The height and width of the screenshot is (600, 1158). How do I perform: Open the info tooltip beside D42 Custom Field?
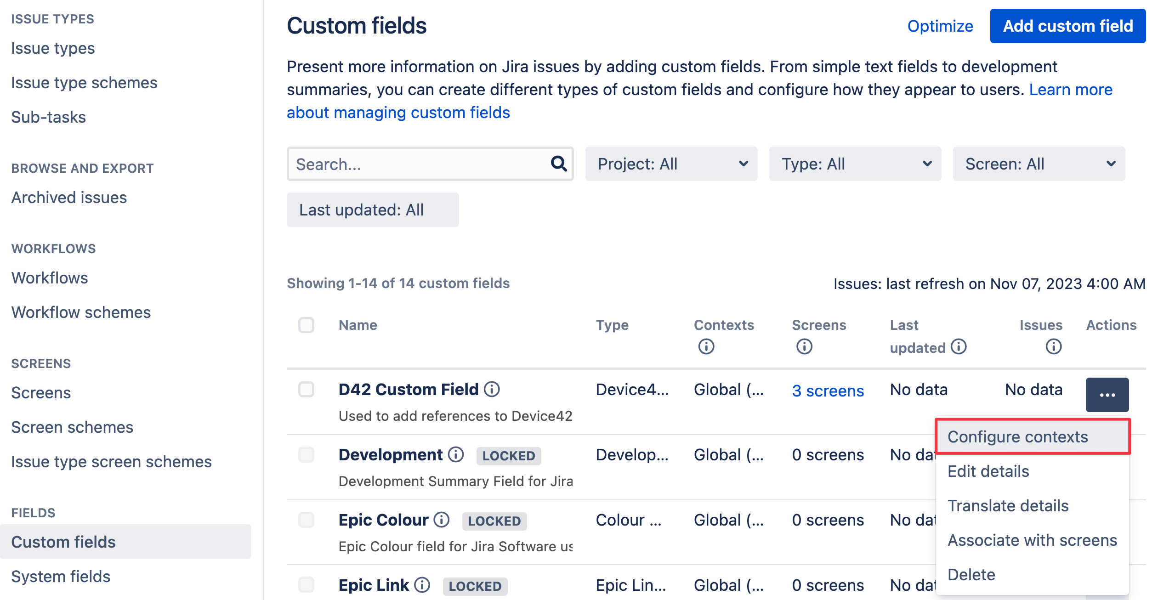pyautogui.click(x=492, y=390)
